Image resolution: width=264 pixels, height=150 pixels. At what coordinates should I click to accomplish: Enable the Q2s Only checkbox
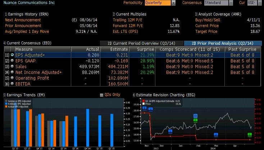(101, 95)
